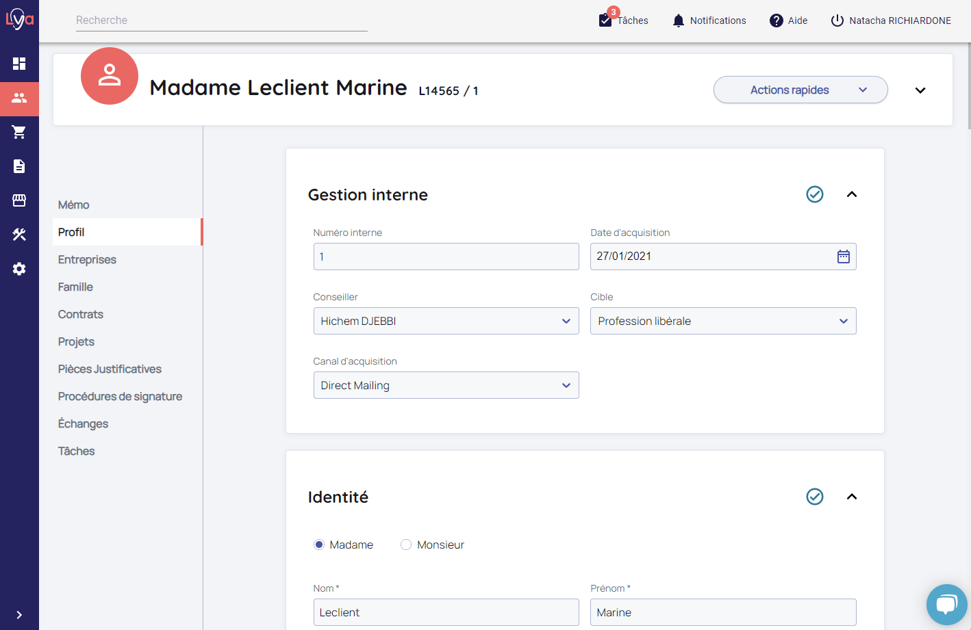Click the Aide question mark icon
Image resolution: width=971 pixels, height=630 pixels.
[x=777, y=21]
